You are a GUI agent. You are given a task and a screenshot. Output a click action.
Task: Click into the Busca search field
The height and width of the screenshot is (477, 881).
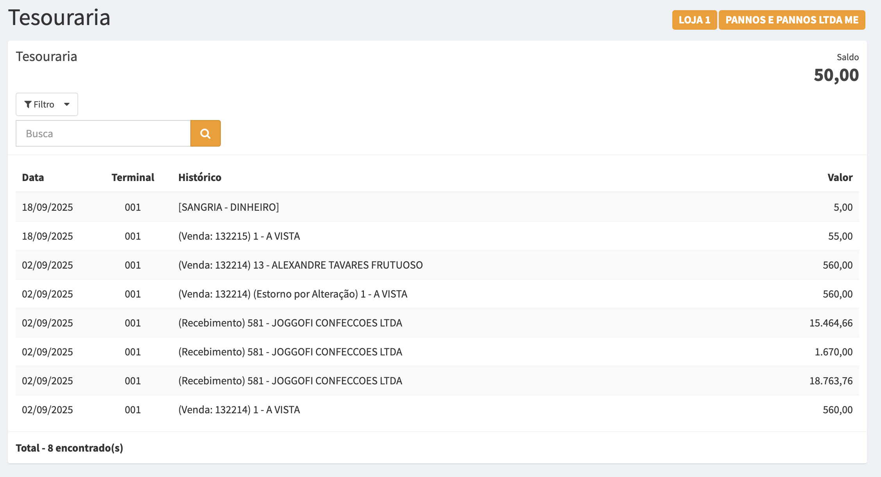click(x=103, y=134)
